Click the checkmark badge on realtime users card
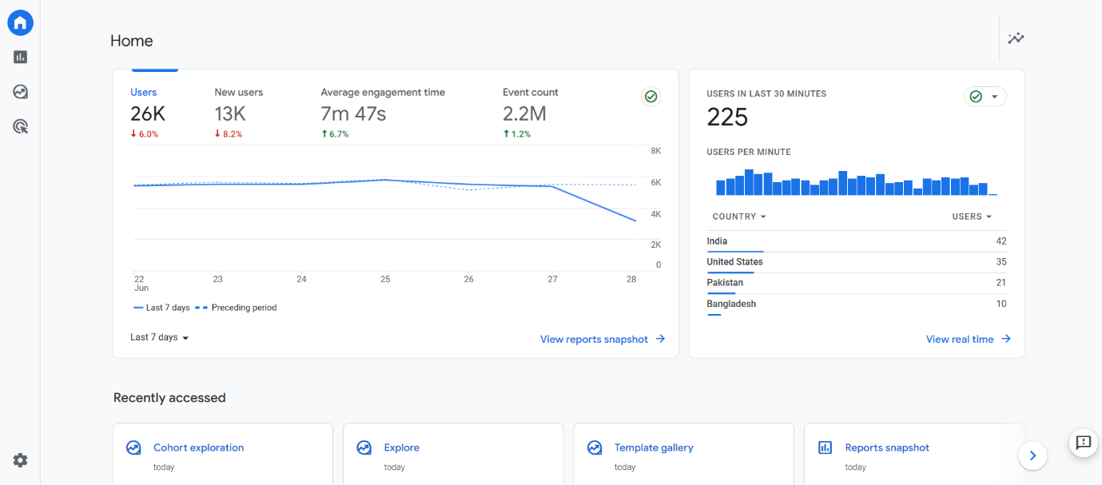Image resolution: width=1102 pixels, height=485 pixels. [976, 96]
